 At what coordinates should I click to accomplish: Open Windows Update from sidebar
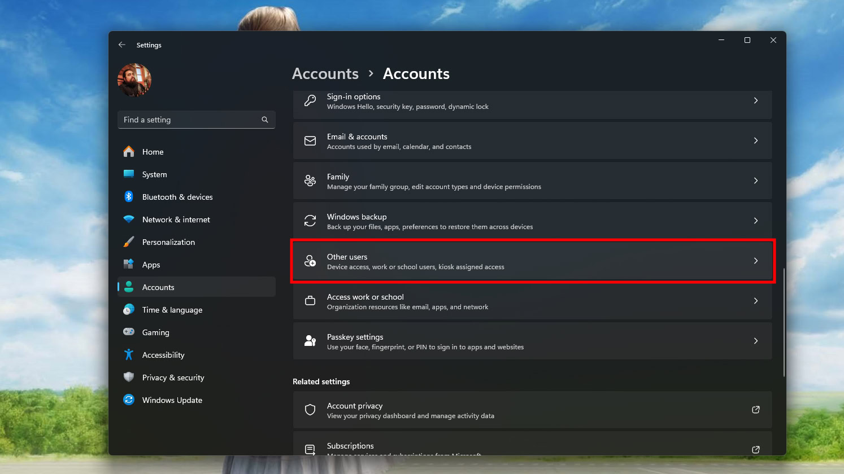[172, 400]
